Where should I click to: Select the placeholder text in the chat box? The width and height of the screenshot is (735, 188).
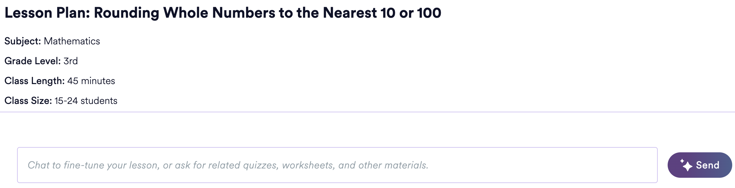[228, 165]
